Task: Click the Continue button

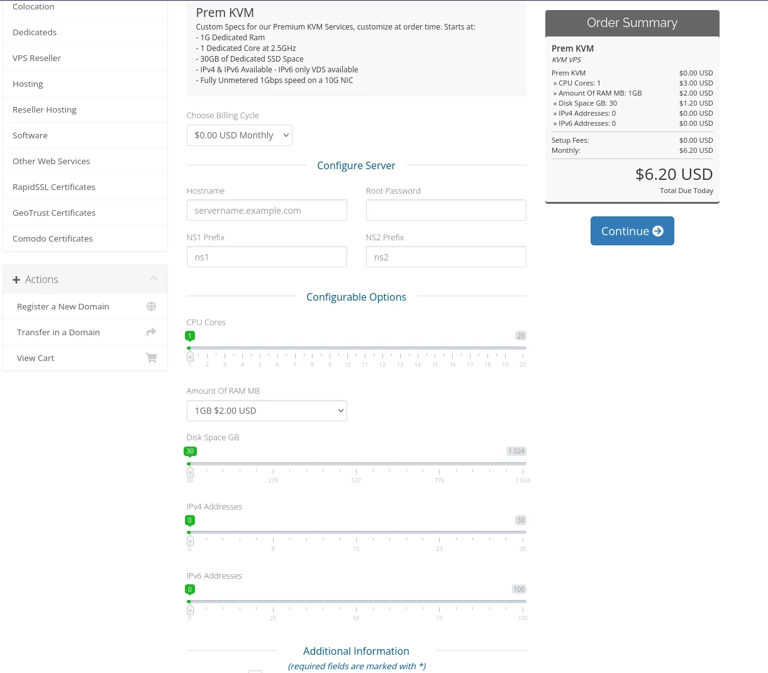Action: coord(632,231)
